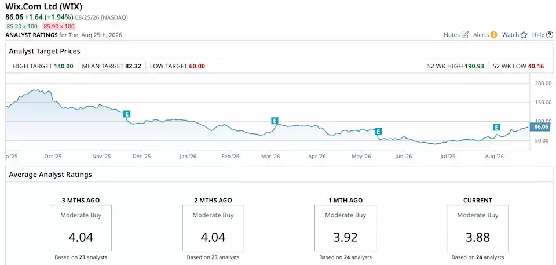This screenshot has height=265, width=556.
Task: Click the Nov '25 axis label
Action: point(102,156)
